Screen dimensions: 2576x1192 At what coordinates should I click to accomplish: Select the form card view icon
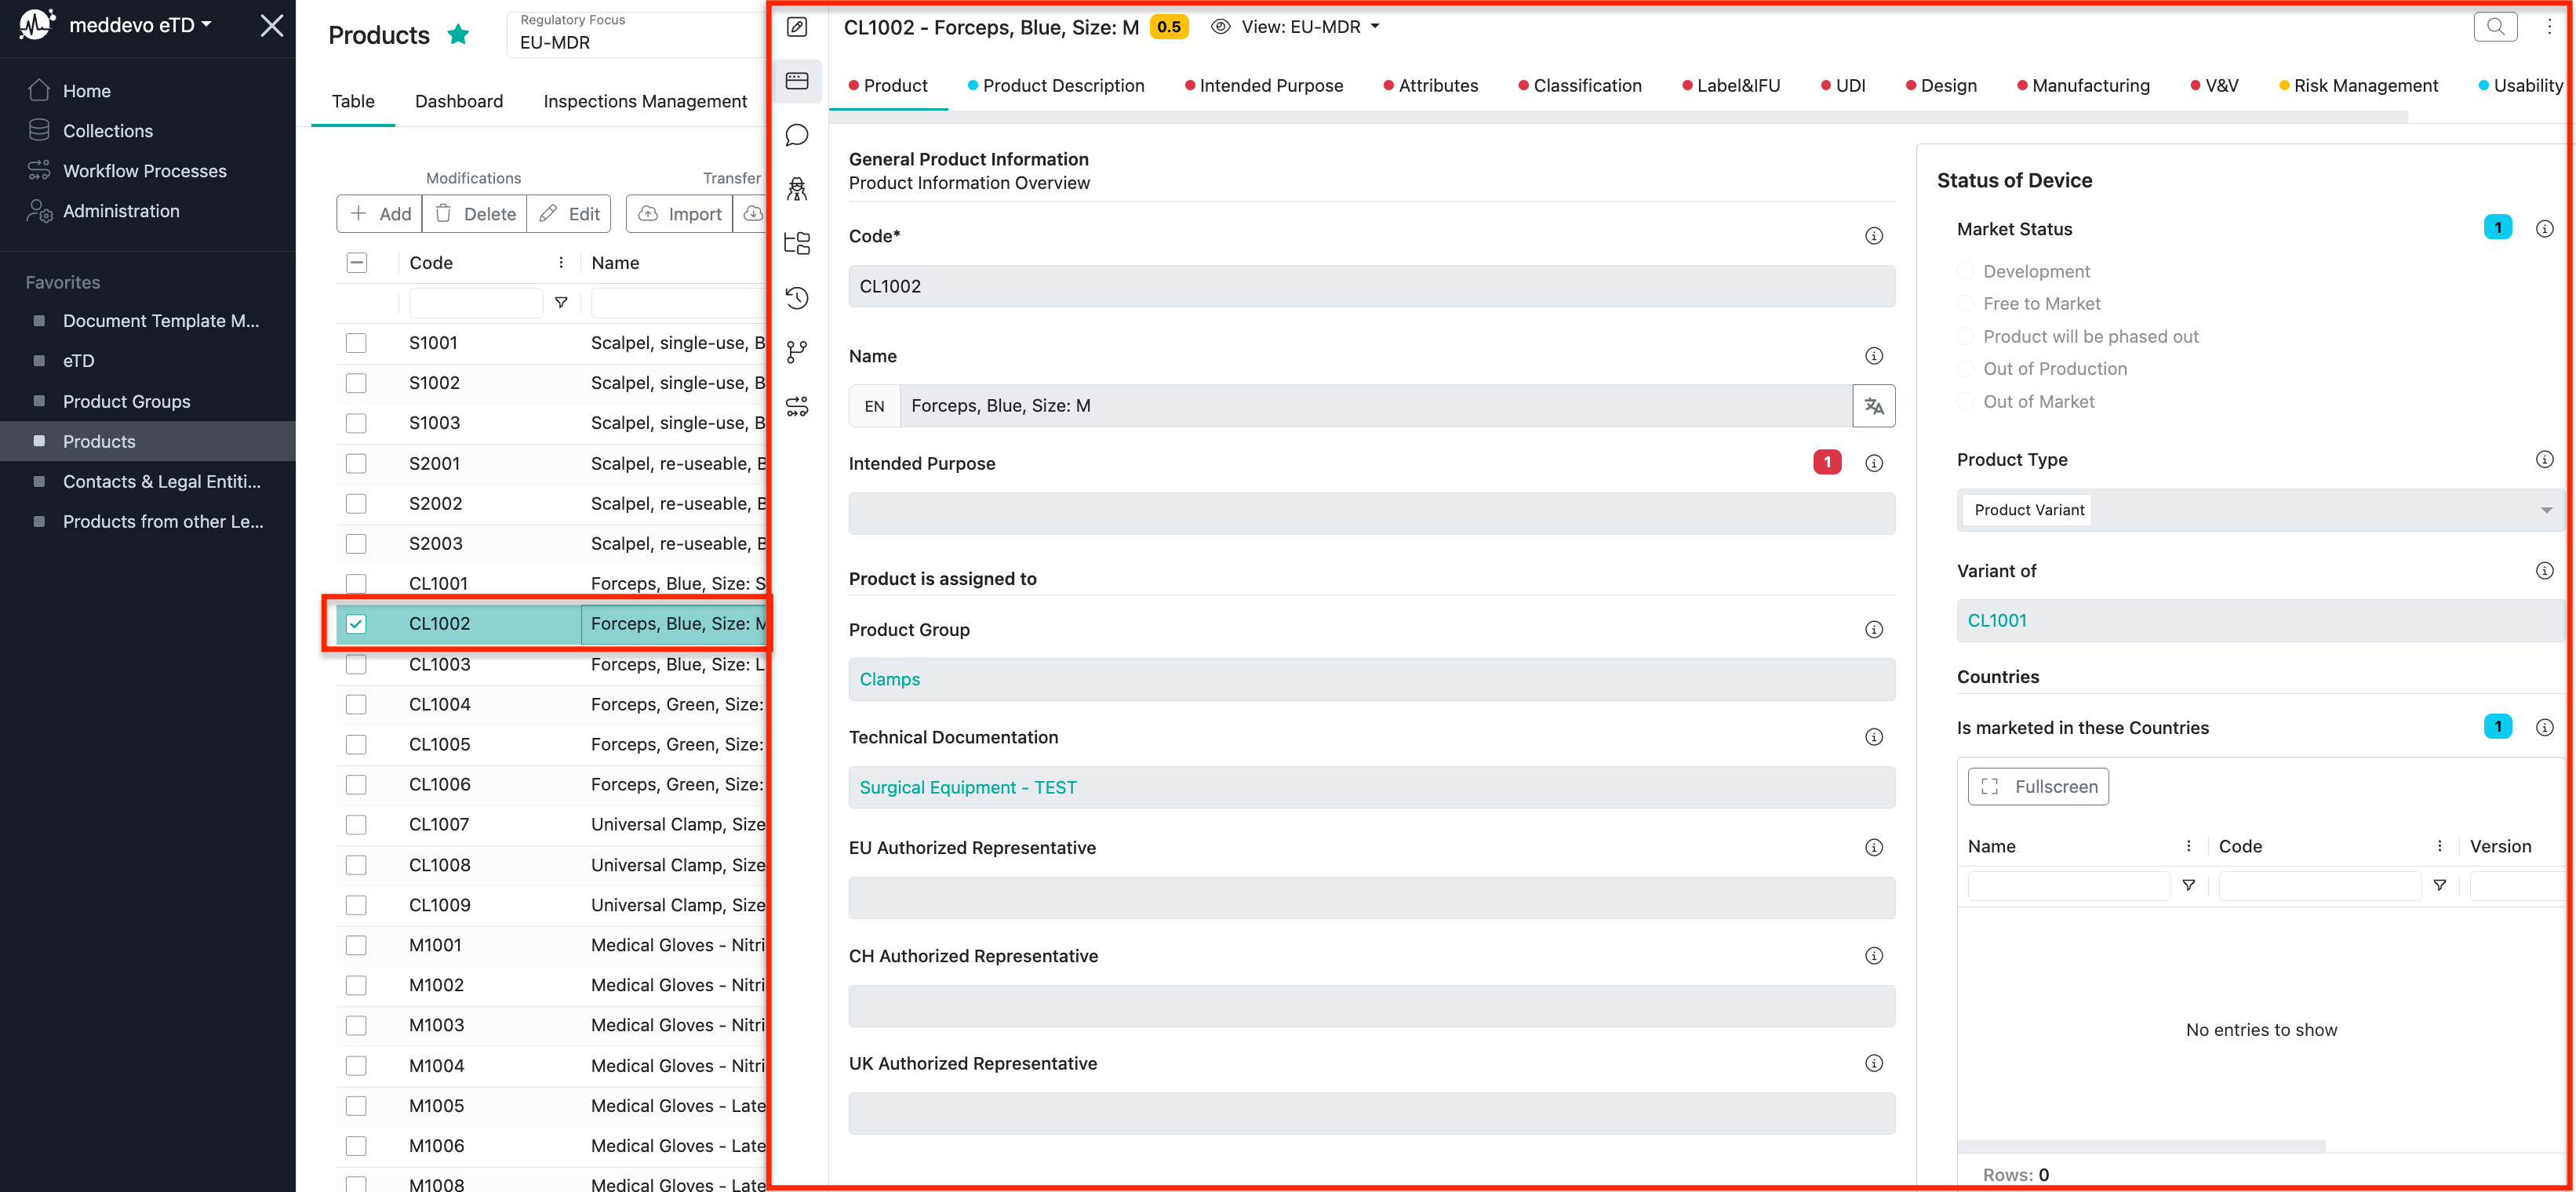(x=797, y=81)
